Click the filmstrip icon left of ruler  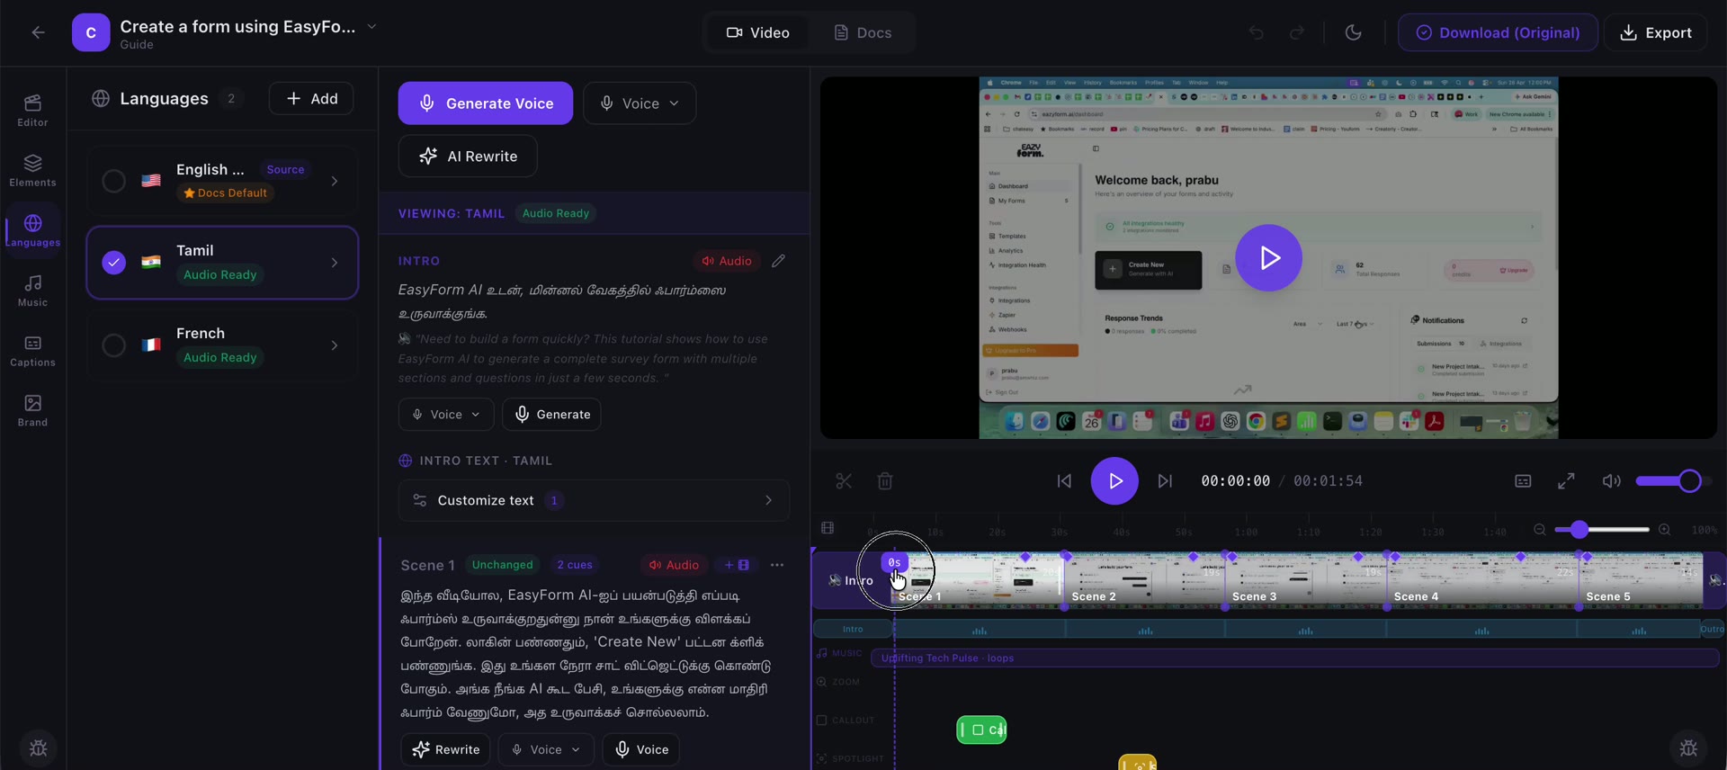point(828,528)
